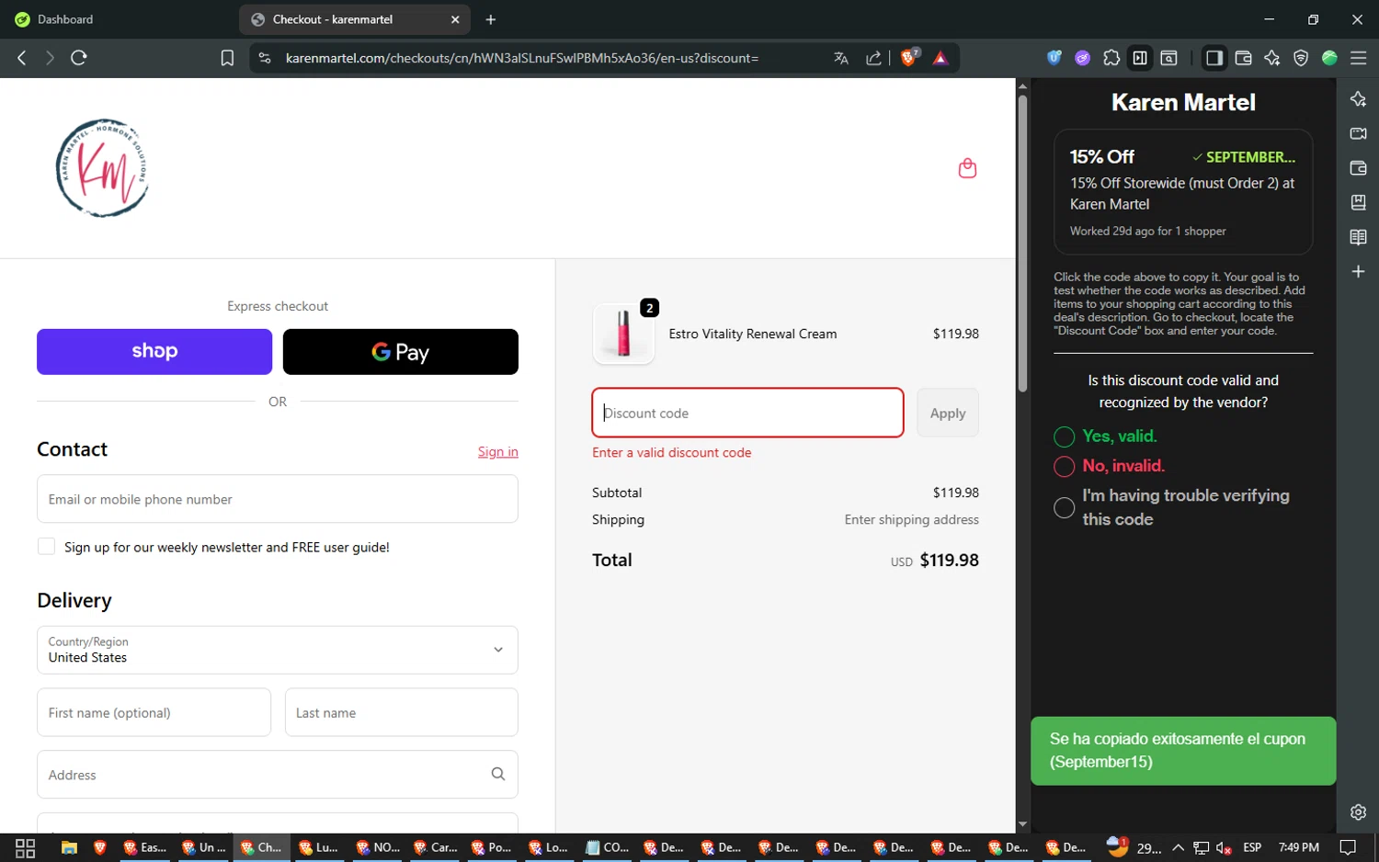Add a new sidebar item
This screenshot has height=862, width=1379.
pos(1358,272)
